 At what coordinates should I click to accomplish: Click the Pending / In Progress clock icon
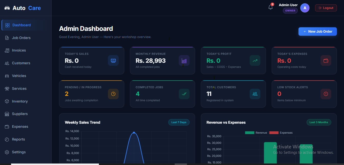(113, 94)
